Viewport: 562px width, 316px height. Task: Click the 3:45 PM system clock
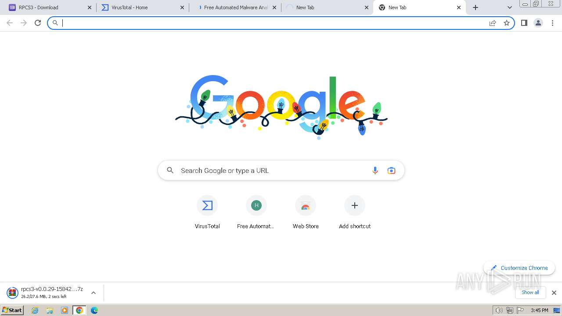pos(539,310)
